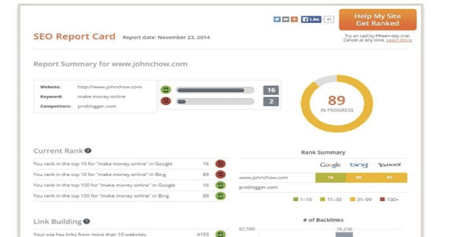452x237 pixels.
Task: Click the orange plus share icon
Action: [294, 19]
